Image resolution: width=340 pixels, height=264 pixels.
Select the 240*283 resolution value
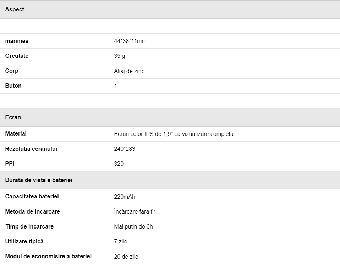[x=125, y=149]
